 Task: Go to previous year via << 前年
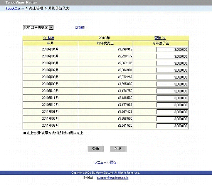(49, 38)
